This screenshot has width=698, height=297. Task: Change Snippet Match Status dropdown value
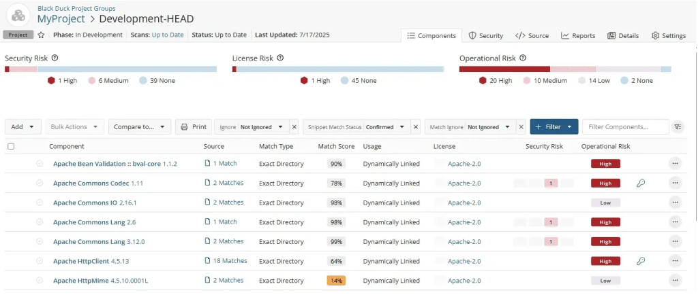coord(385,127)
